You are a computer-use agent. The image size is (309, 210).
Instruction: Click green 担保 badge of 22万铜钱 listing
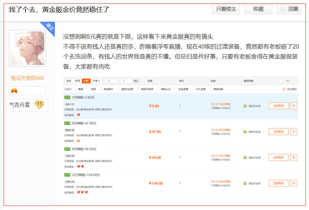coord(67,175)
